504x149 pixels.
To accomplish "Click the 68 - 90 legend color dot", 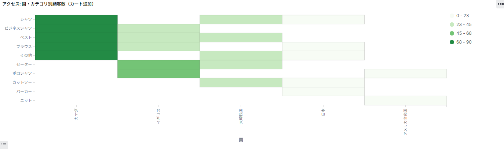I will (452, 42).
